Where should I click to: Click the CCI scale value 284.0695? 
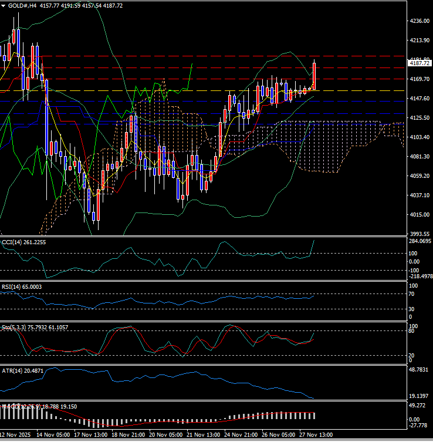tap(420, 241)
